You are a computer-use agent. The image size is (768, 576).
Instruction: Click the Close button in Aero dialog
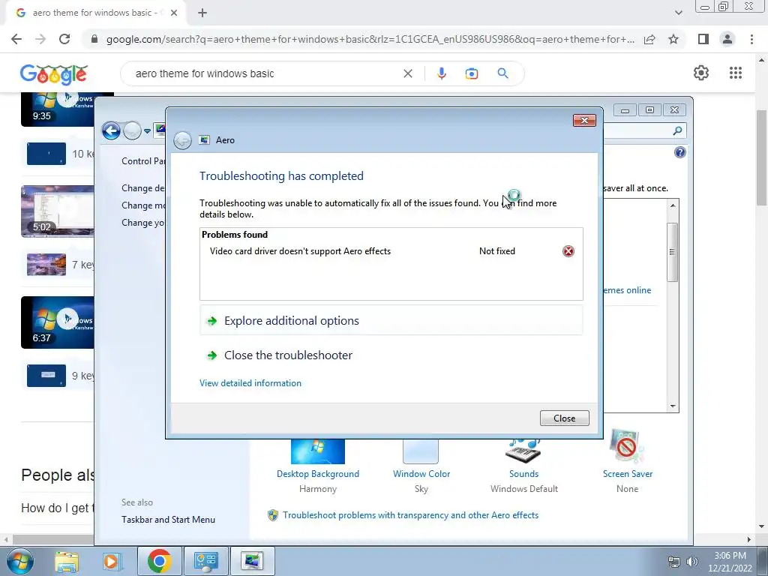pos(564,418)
